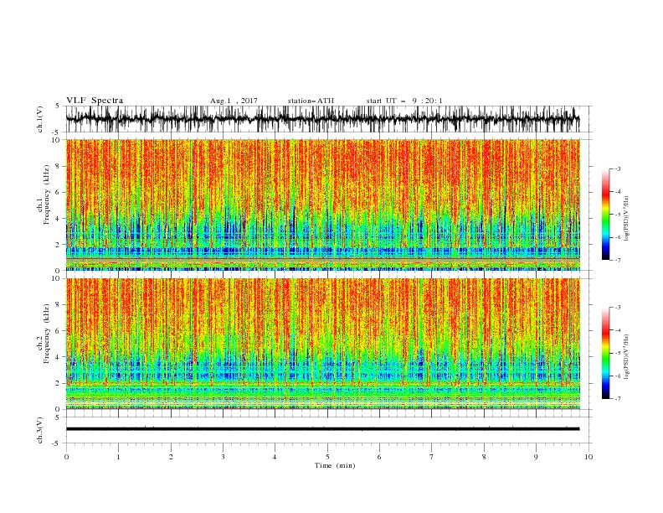Click the time axis tick label "10"
Screen dimensions: 663x513
point(588,457)
